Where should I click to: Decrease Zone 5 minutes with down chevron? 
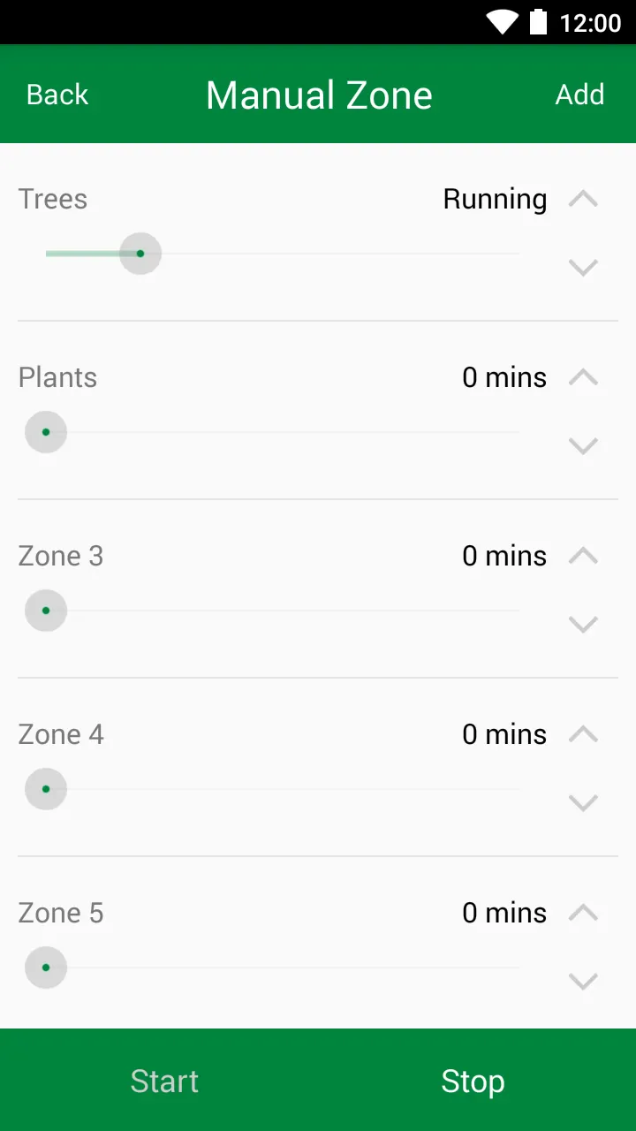(x=583, y=981)
